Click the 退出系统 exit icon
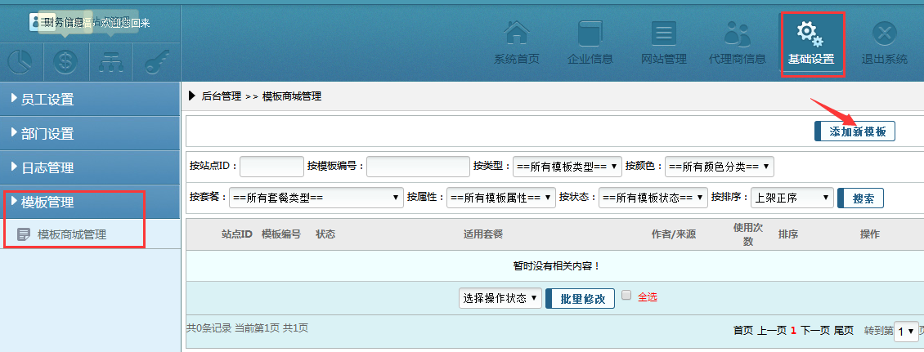The width and height of the screenshot is (924, 352). click(884, 34)
